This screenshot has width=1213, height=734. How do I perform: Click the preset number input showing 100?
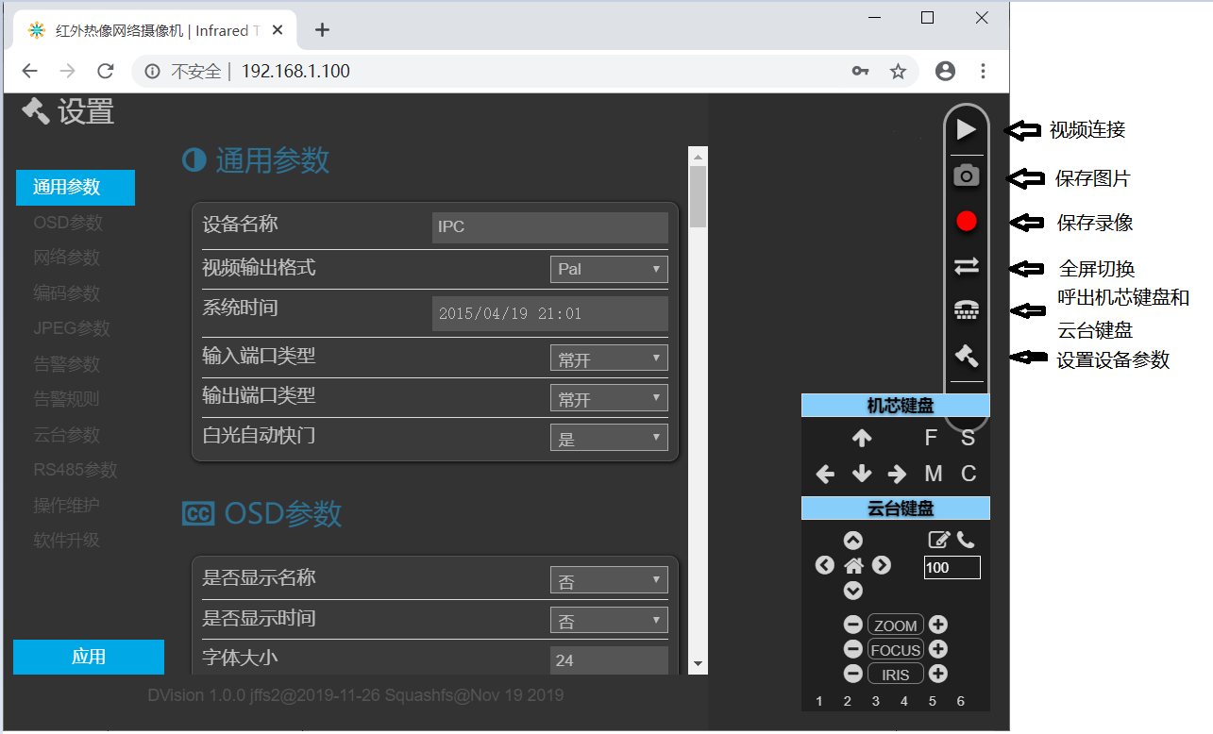click(x=952, y=567)
